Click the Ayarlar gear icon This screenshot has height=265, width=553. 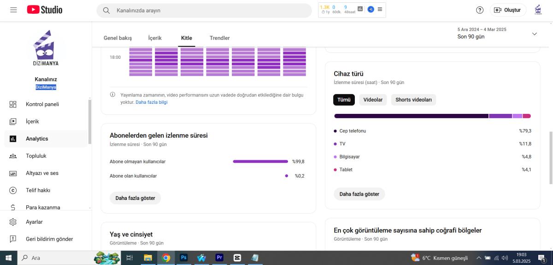pyautogui.click(x=13, y=222)
